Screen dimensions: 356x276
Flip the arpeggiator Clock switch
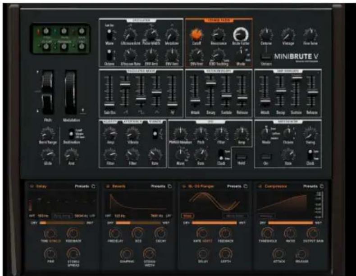(x=310, y=155)
